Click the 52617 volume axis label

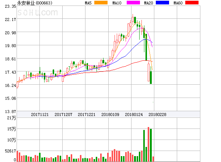coord(10,151)
